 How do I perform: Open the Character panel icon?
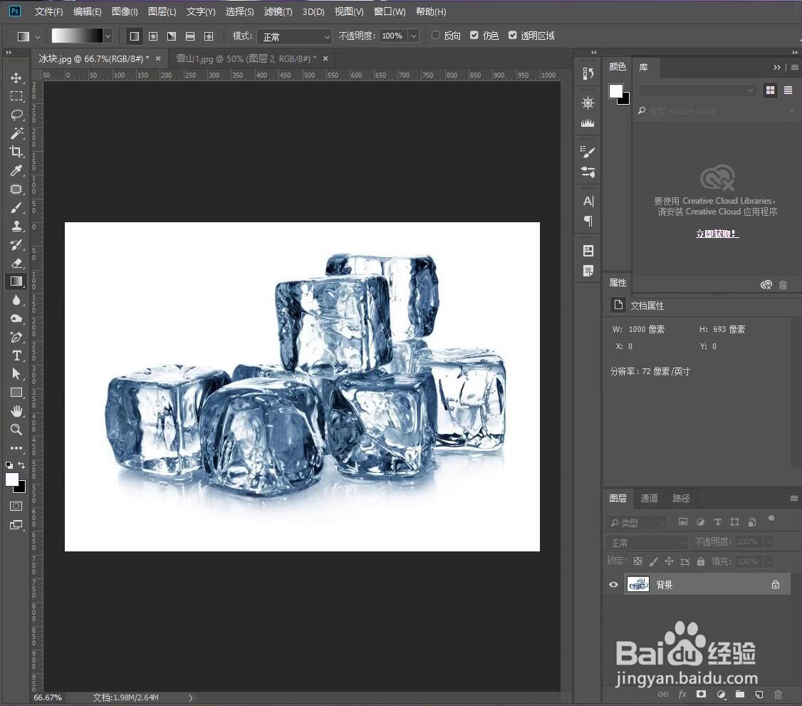coord(588,201)
